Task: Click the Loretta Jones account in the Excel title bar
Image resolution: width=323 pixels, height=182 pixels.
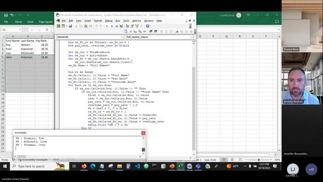Action: pyautogui.click(x=231, y=15)
